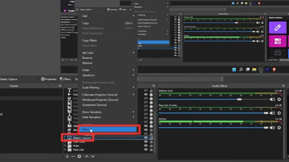Open Task View in taskbar
Screen dimensions: 289x162
(248, 69)
